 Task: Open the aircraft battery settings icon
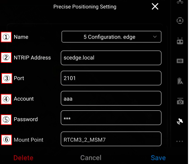point(180,81)
